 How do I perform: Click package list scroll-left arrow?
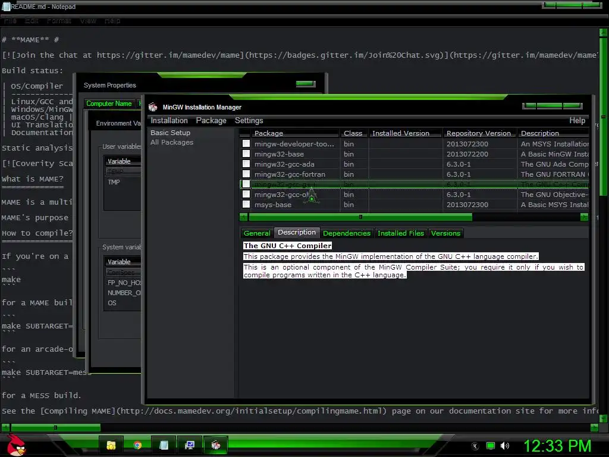coord(243,217)
